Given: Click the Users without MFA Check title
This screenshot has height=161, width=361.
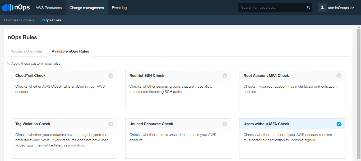Looking at the screenshot, I should [x=266, y=124].
